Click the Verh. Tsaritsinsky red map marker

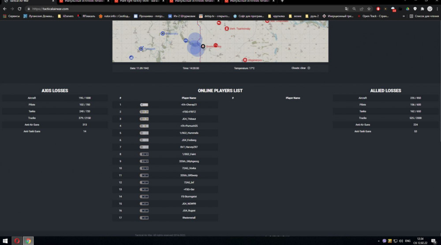tap(226, 29)
